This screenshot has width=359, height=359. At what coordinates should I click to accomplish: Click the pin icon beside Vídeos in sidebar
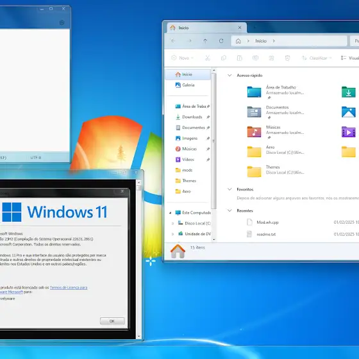208,160
